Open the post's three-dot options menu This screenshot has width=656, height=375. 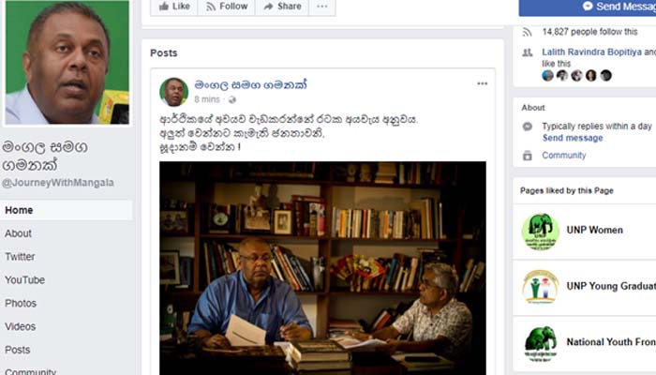pyautogui.click(x=482, y=83)
